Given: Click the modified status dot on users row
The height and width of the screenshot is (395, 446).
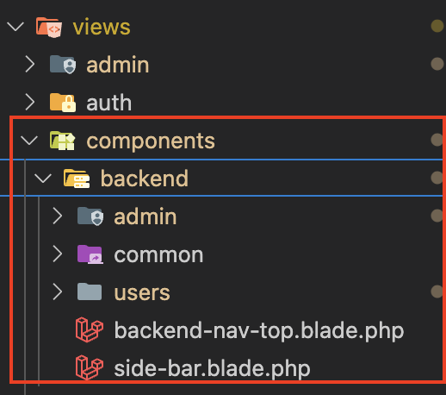Looking at the screenshot, I should (437, 292).
